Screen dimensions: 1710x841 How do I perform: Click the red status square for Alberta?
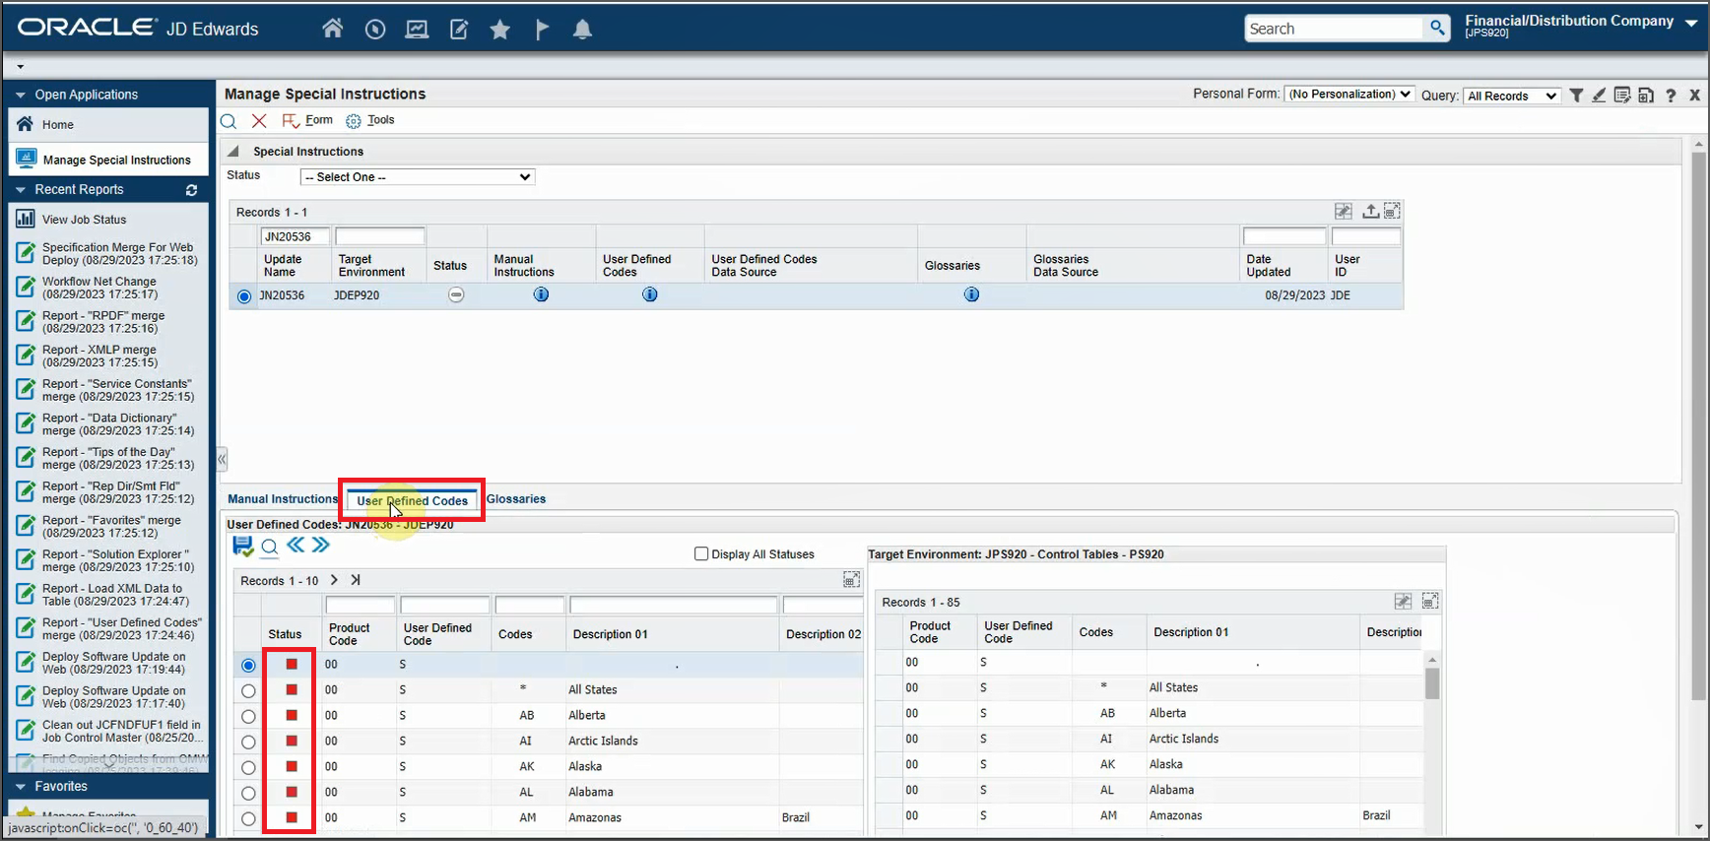pyautogui.click(x=292, y=716)
